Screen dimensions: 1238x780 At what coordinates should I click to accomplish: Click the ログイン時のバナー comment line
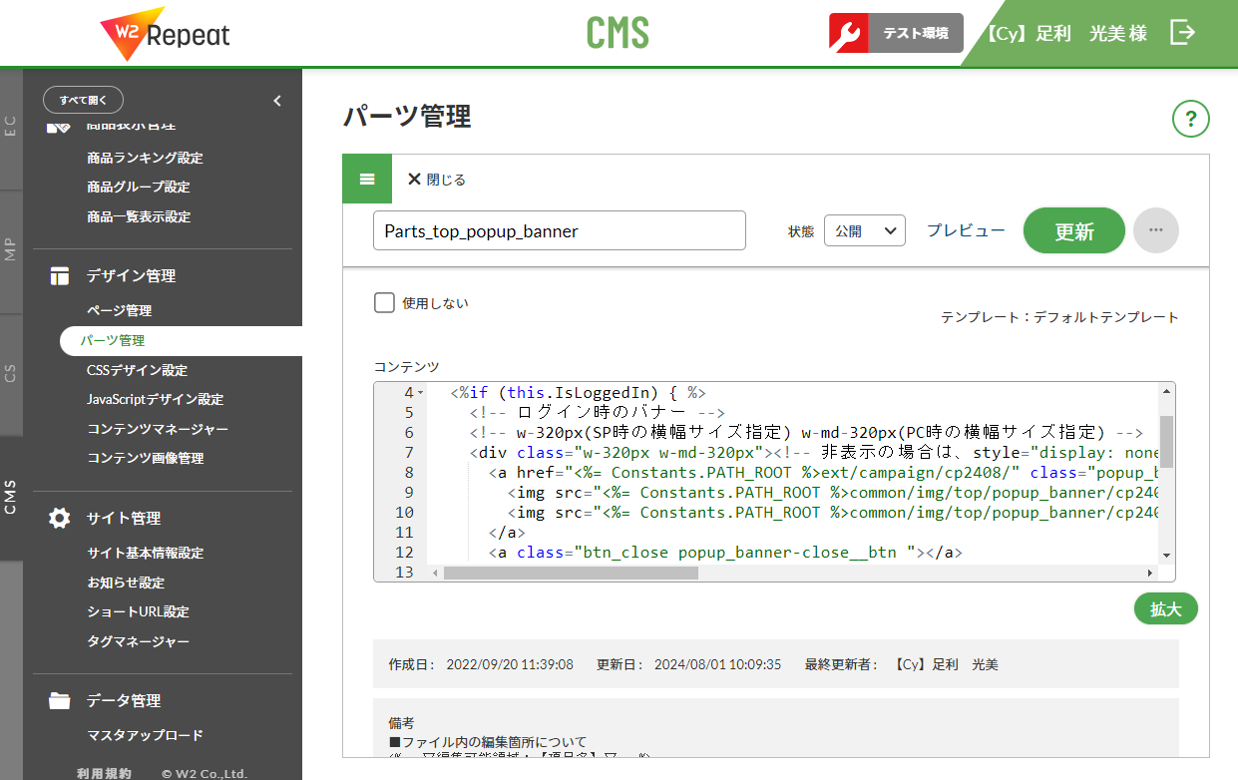[x=597, y=413]
